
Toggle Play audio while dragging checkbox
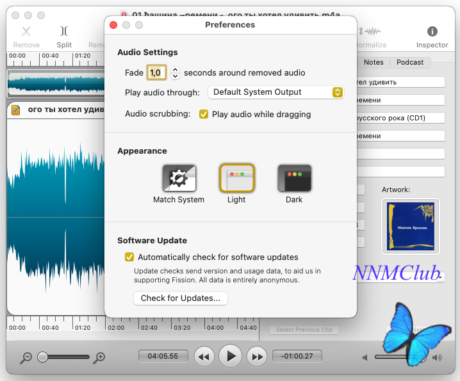click(204, 114)
